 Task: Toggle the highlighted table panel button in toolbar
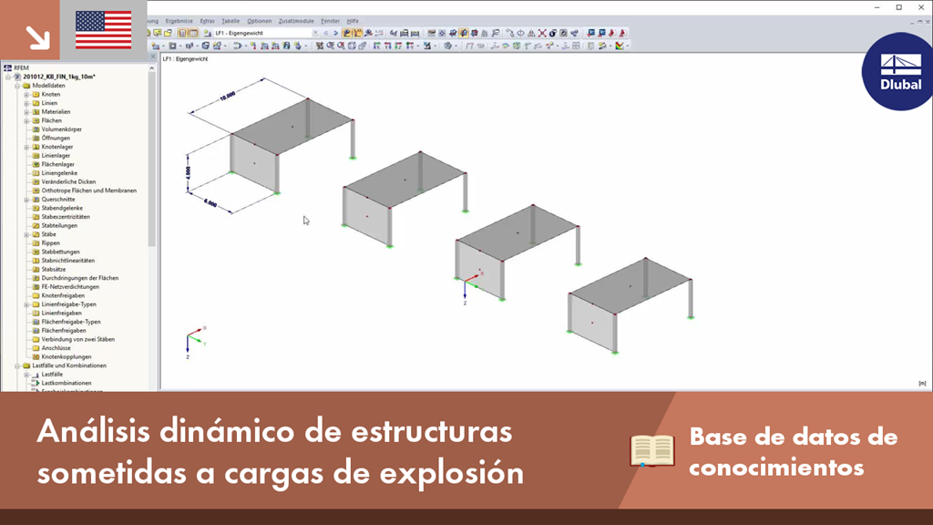pyautogui.click(x=193, y=34)
